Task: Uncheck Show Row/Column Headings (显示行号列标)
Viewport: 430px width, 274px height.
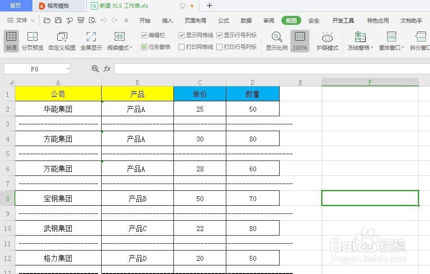Action: (x=220, y=35)
